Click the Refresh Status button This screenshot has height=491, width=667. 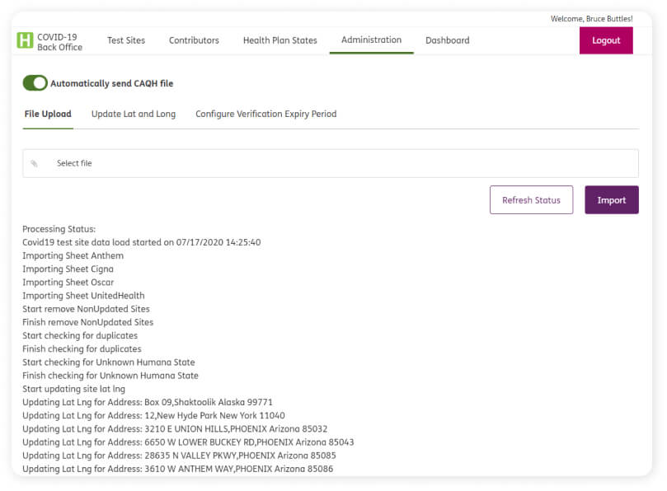(531, 200)
